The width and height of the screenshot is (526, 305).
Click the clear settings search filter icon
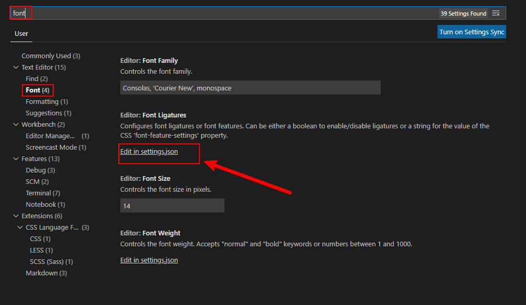pyautogui.click(x=496, y=14)
